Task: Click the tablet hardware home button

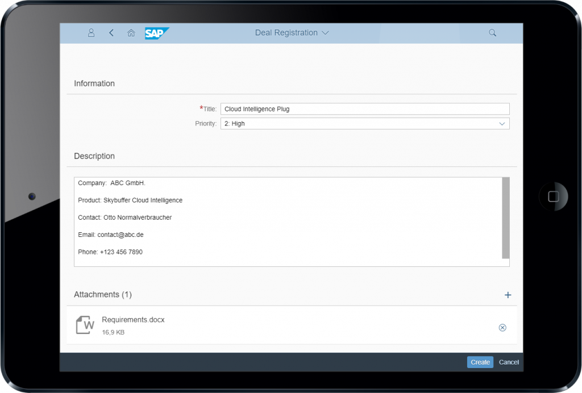Action: 553,196
